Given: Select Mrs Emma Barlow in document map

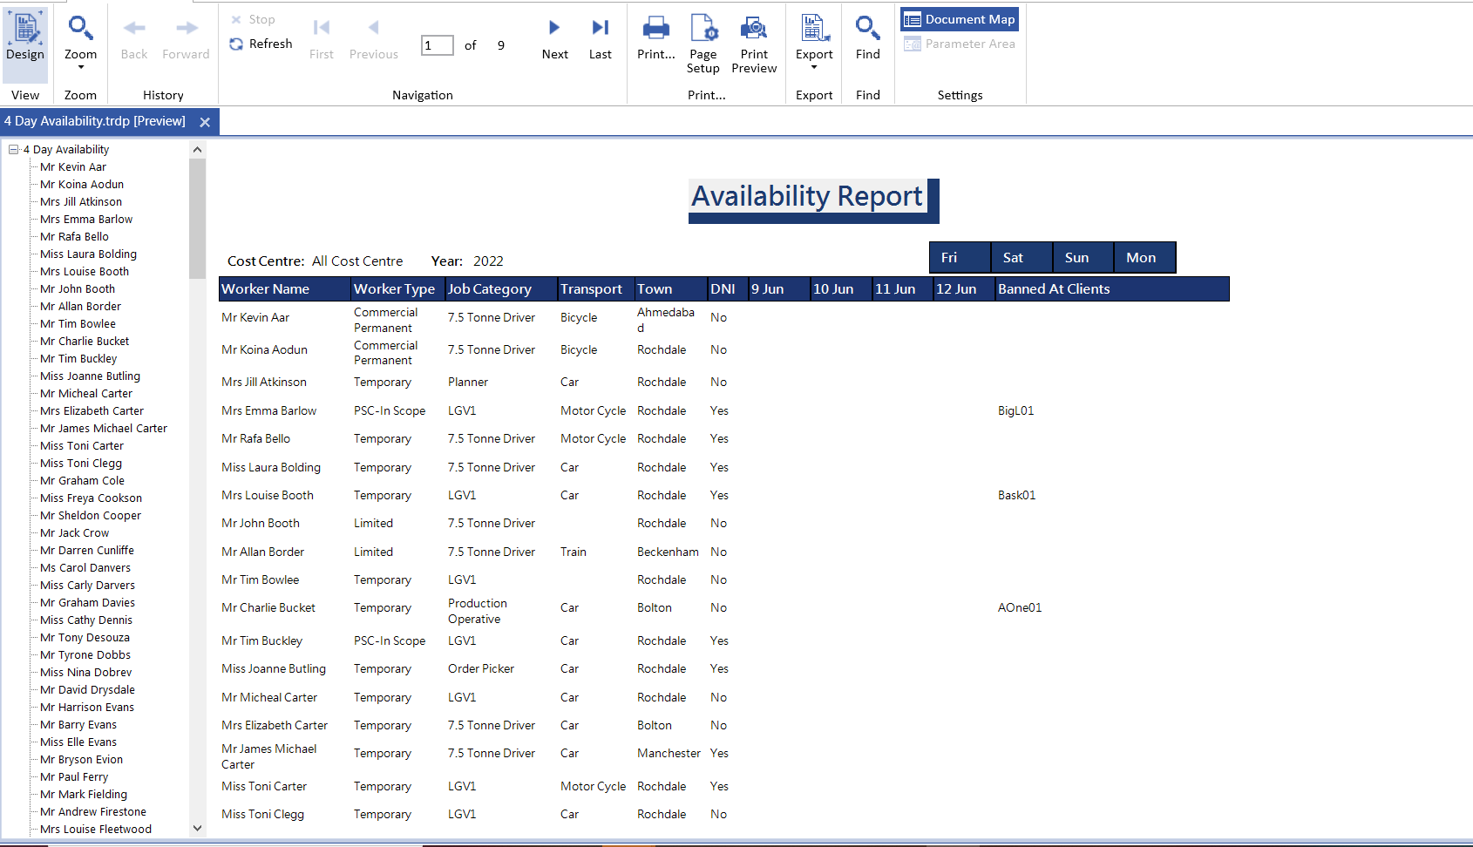Looking at the screenshot, I should tap(86, 220).
